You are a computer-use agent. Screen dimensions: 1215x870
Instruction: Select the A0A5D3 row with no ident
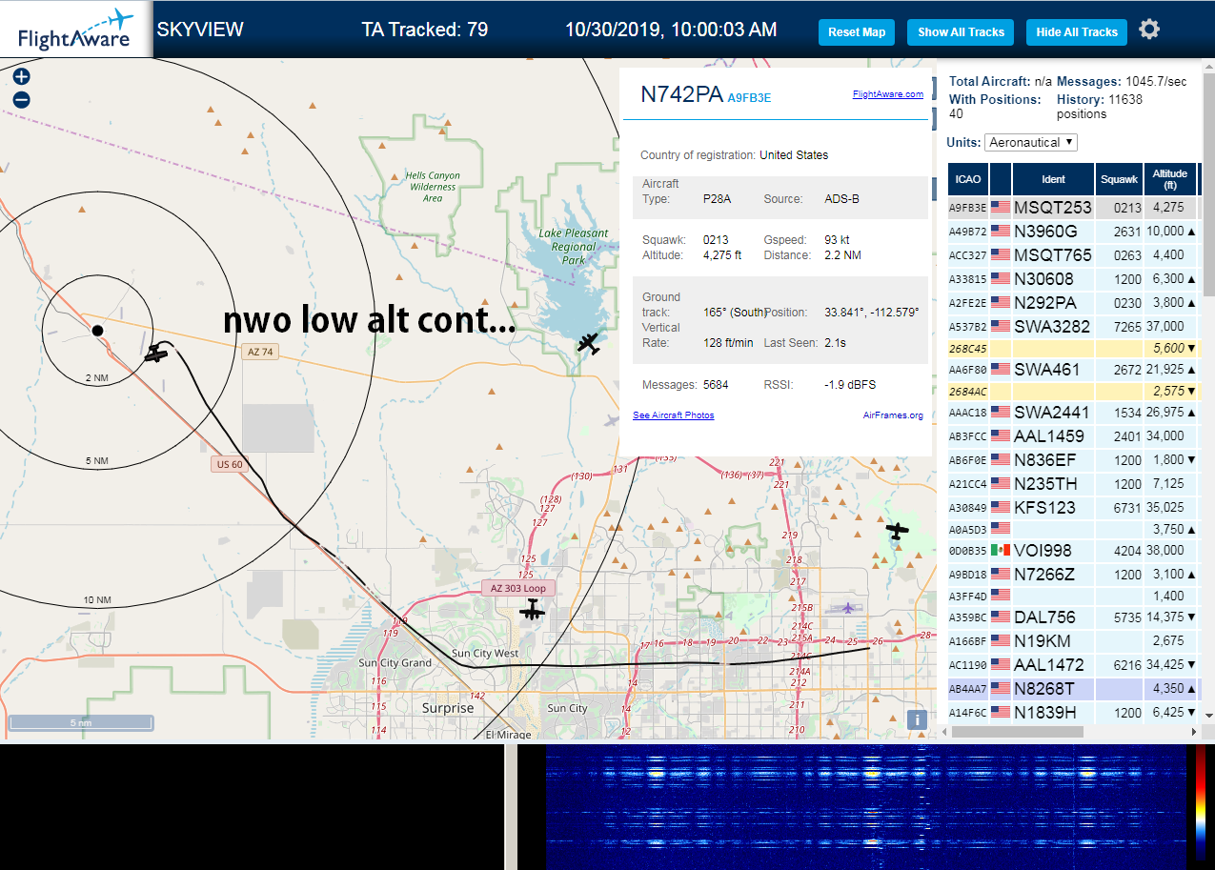coord(1073,529)
